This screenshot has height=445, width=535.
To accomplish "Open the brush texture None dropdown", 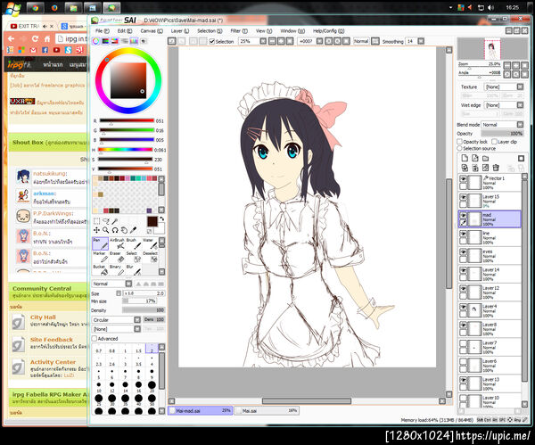I will [137, 329].
